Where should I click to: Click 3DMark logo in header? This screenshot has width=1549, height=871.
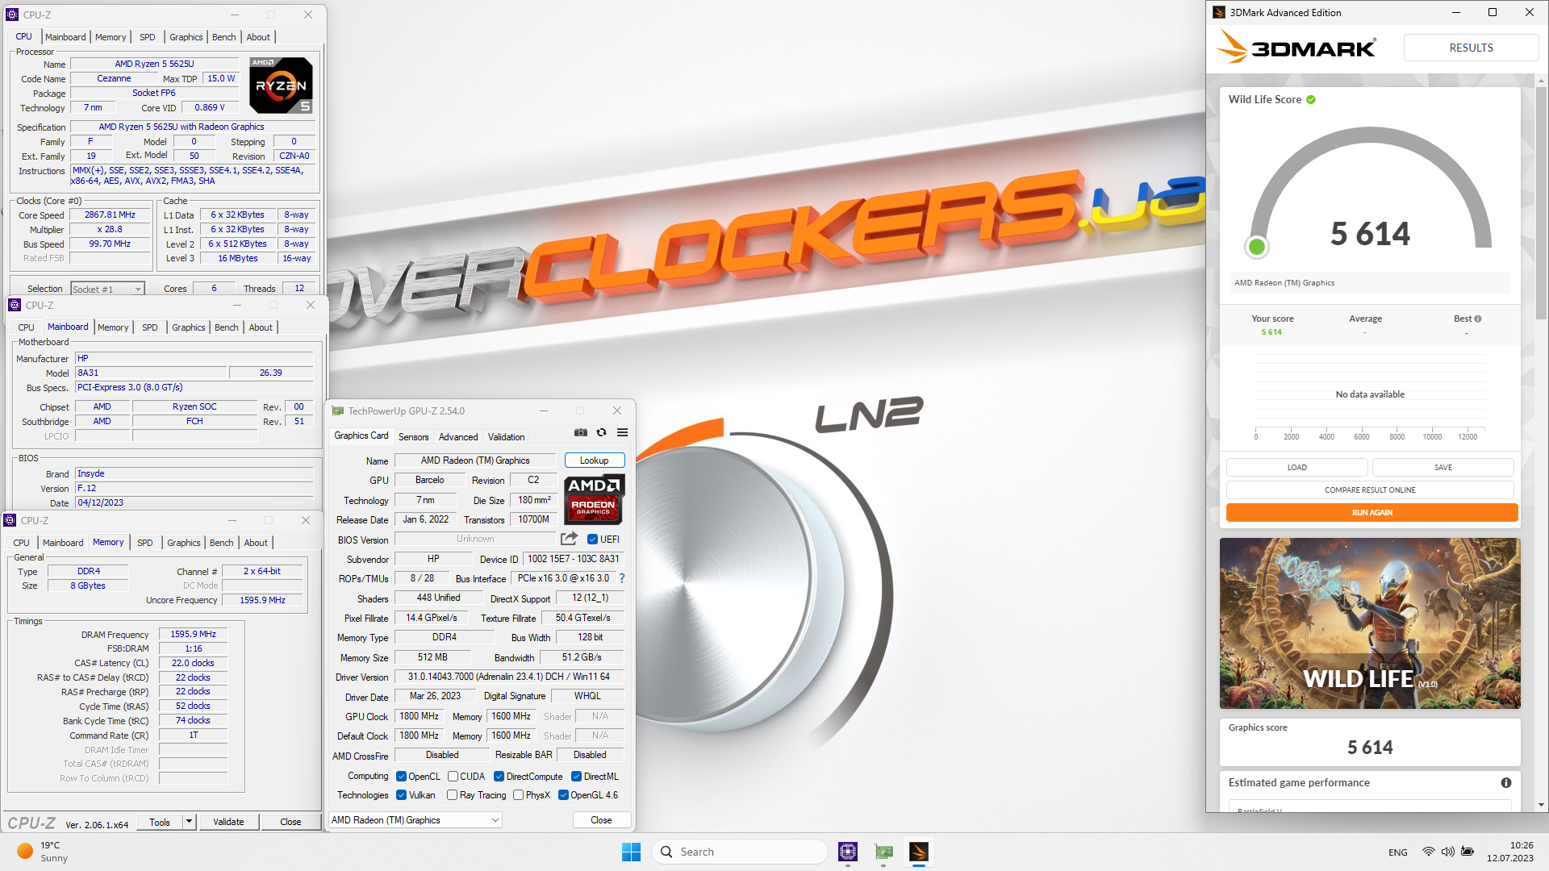tap(1296, 48)
